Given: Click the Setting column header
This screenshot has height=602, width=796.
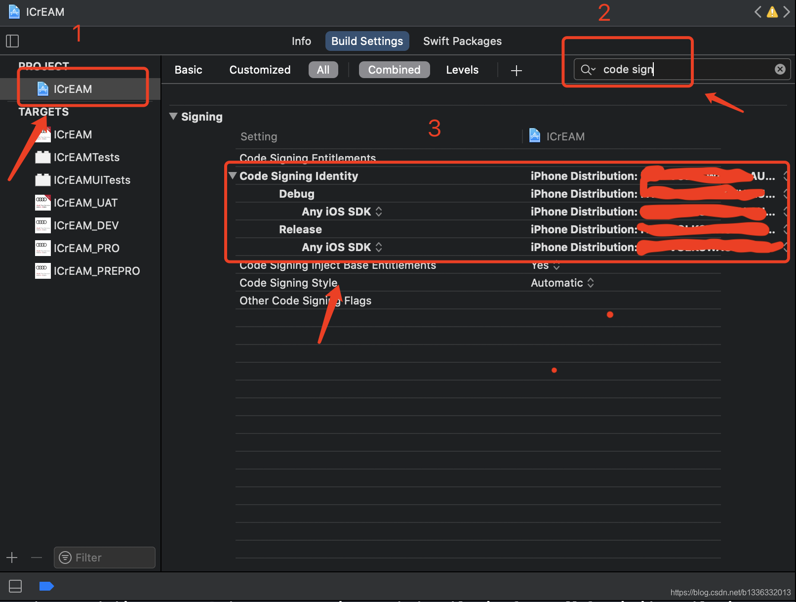Looking at the screenshot, I should [x=259, y=136].
